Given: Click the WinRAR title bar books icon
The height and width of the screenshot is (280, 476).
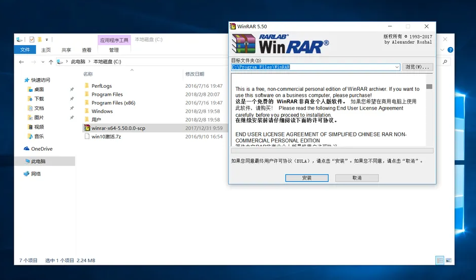Looking at the screenshot, I should tap(233, 26).
